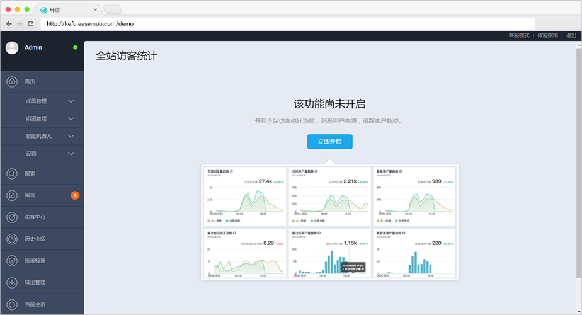Click the browser forward arrow
Image resolution: width=582 pixels, height=315 pixels.
pos(20,24)
